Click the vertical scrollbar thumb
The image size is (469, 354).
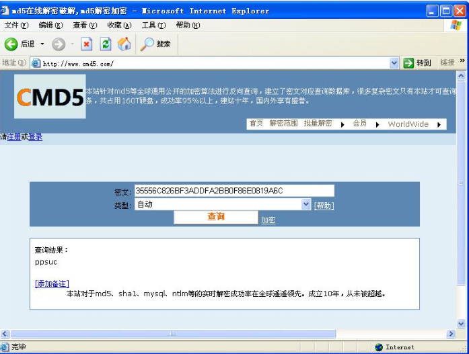click(461, 182)
